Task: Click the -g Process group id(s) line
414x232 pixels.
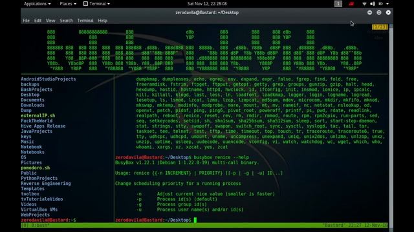Action: tap(171, 204)
